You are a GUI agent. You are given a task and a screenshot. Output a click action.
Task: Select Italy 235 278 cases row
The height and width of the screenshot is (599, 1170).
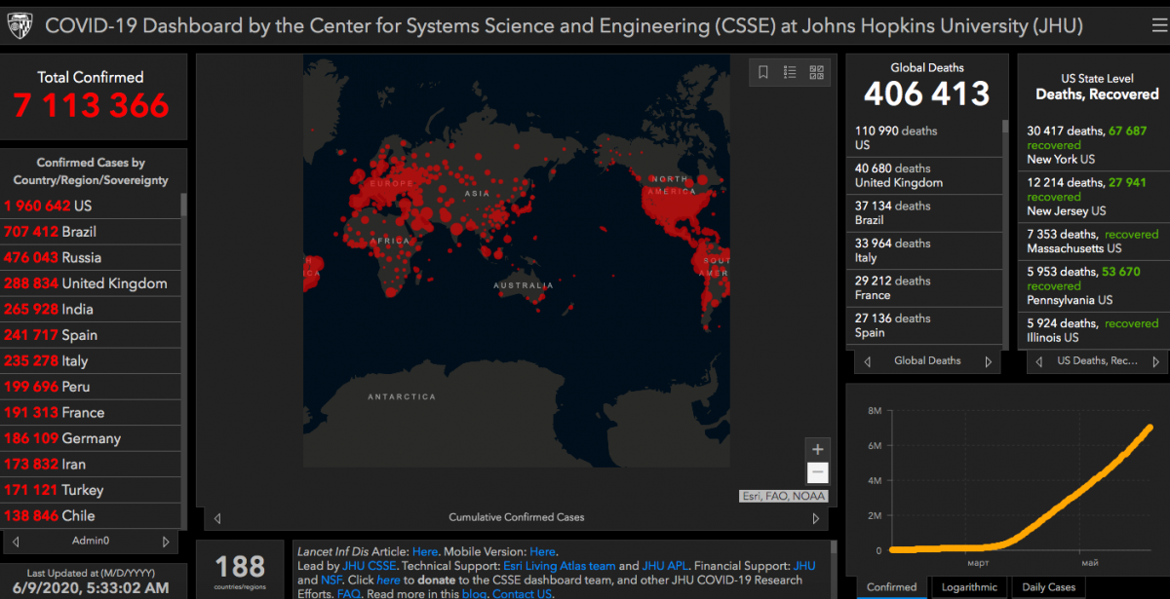(91, 360)
